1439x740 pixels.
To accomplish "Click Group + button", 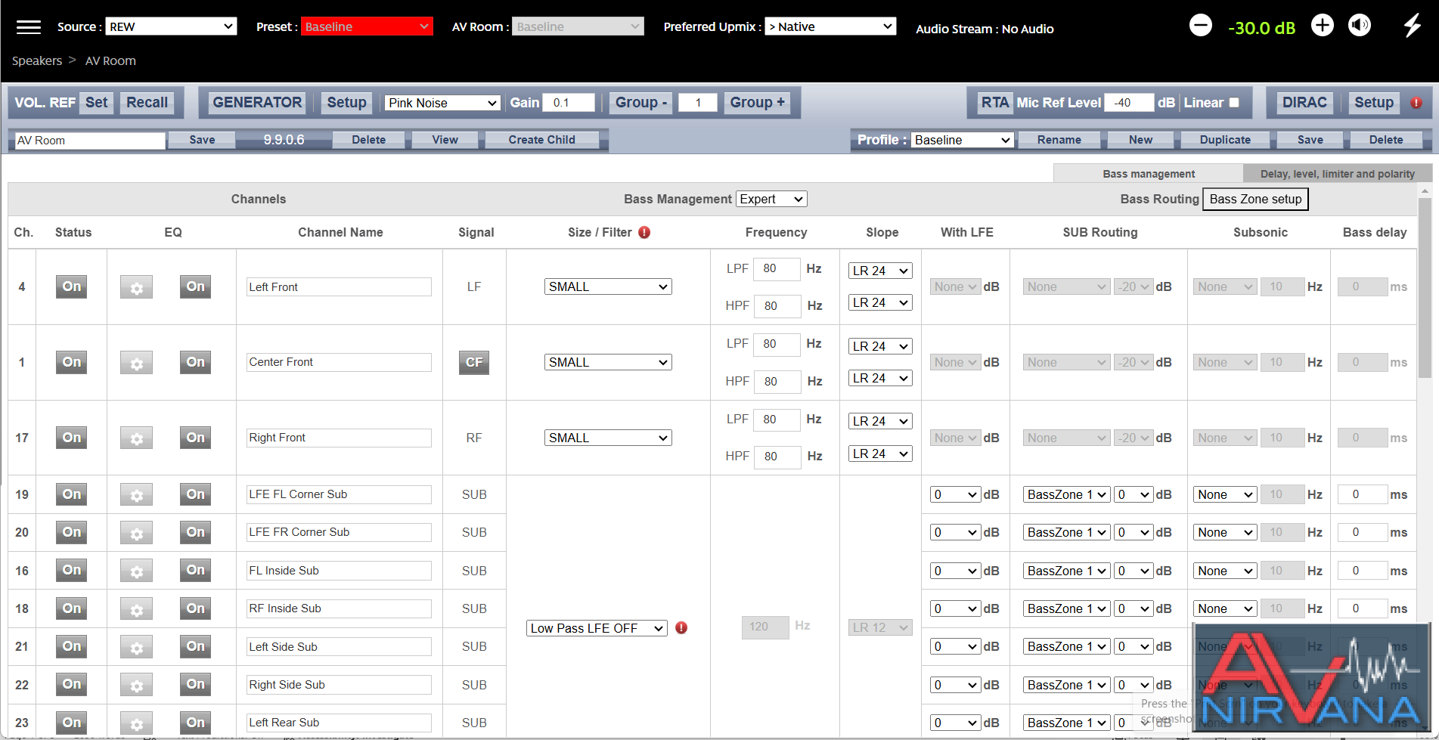I will pos(757,103).
